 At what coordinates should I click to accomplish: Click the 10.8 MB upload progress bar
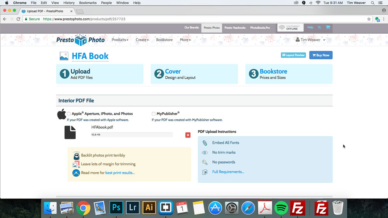tap(132, 135)
